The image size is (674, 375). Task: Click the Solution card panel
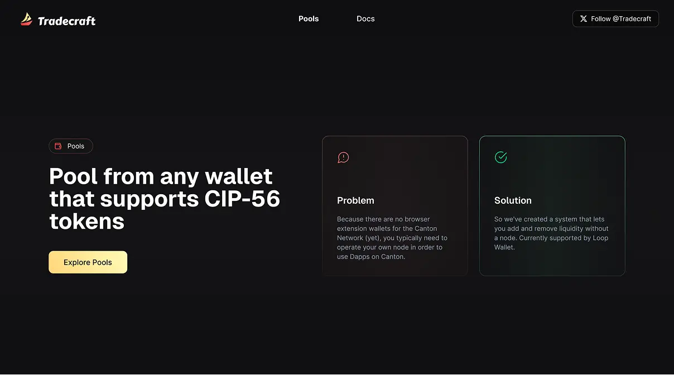coord(552,206)
